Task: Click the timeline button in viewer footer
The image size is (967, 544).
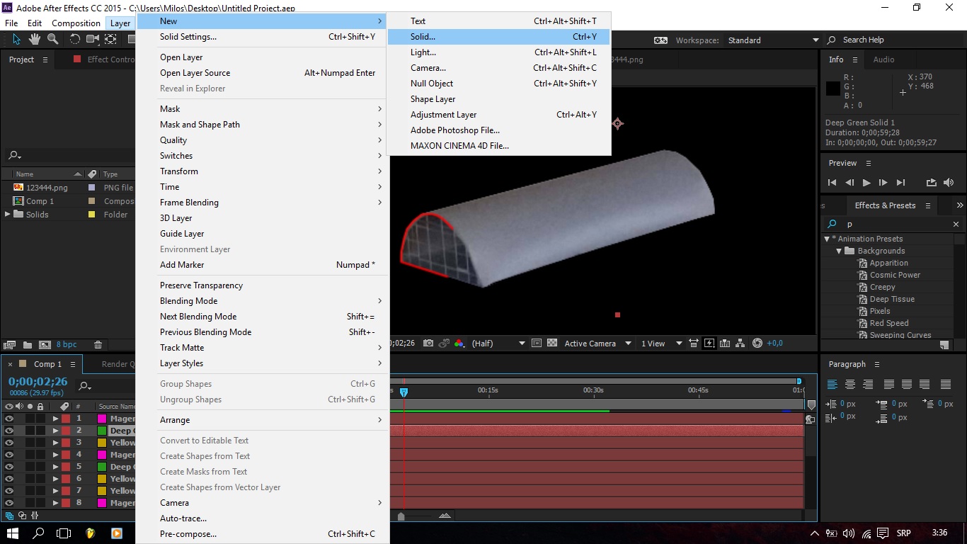Action: click(725, 344)
